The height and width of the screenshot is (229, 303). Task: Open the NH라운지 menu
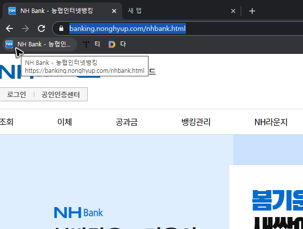(271, 122)
